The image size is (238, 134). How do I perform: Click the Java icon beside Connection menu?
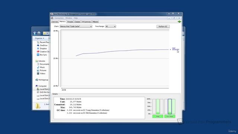click(52, 18)
